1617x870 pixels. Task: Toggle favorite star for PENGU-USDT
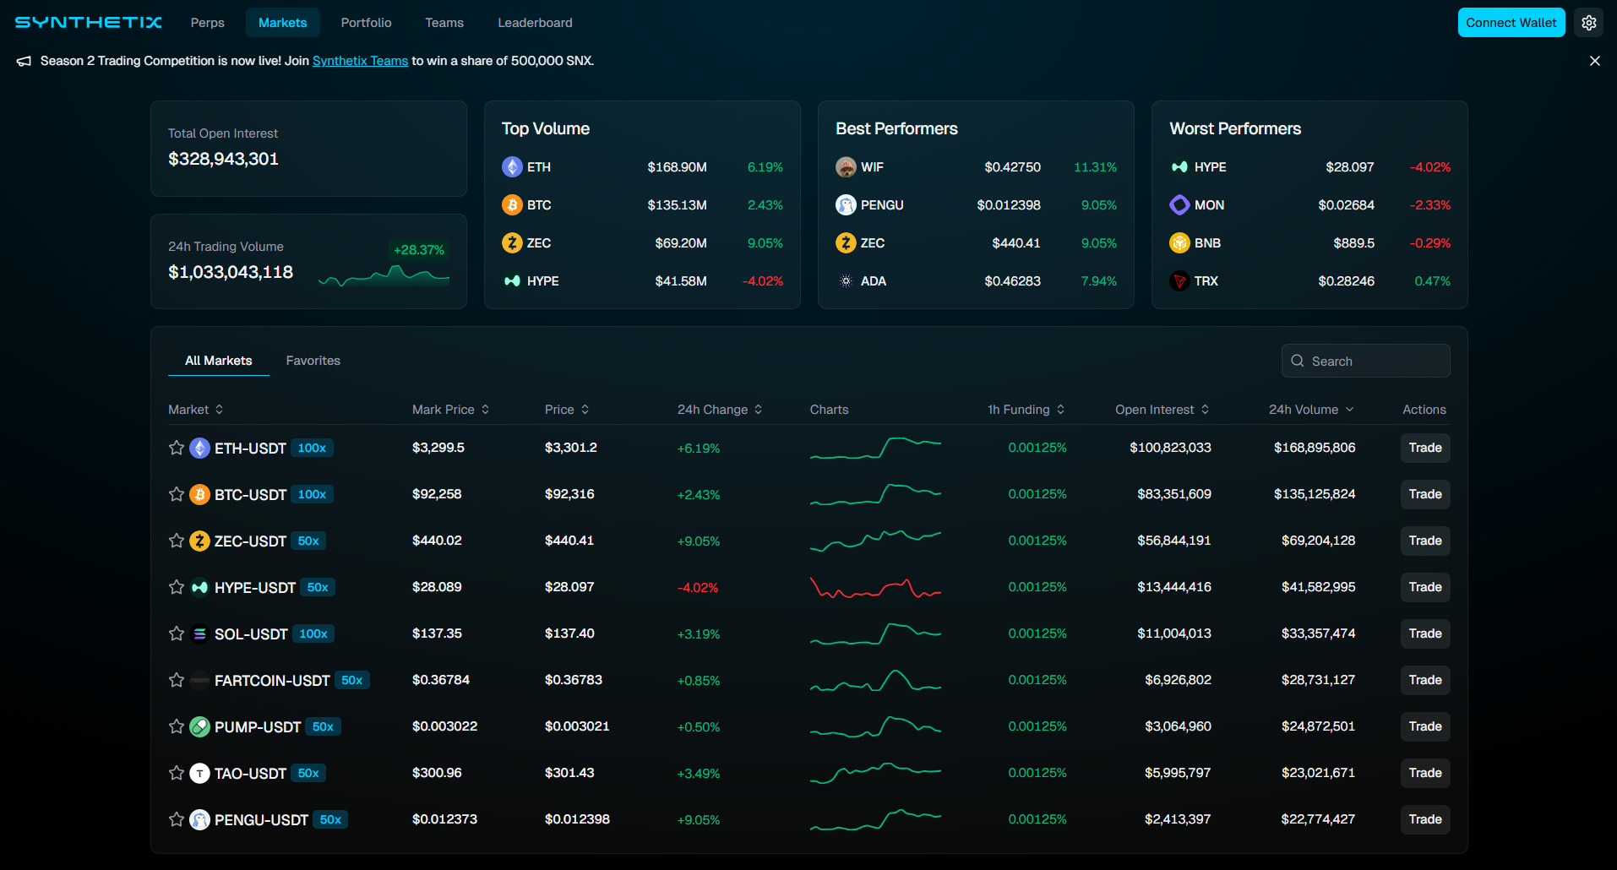(176, 819)
